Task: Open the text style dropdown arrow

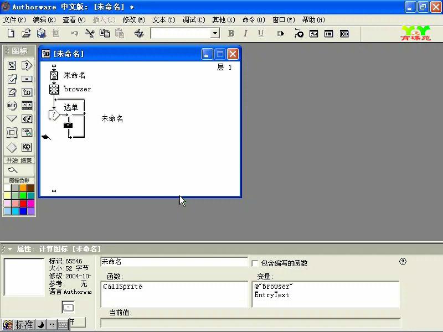Action: (x=215, y=33)
